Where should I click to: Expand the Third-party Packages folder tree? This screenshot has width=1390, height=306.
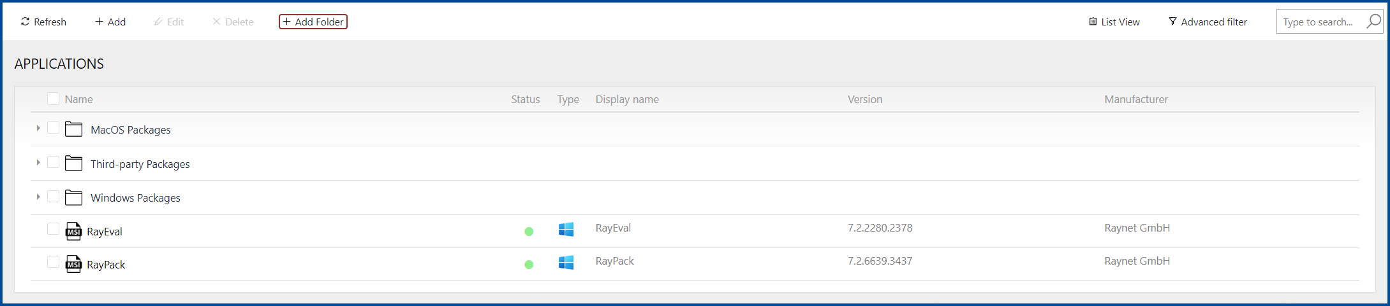38,163
